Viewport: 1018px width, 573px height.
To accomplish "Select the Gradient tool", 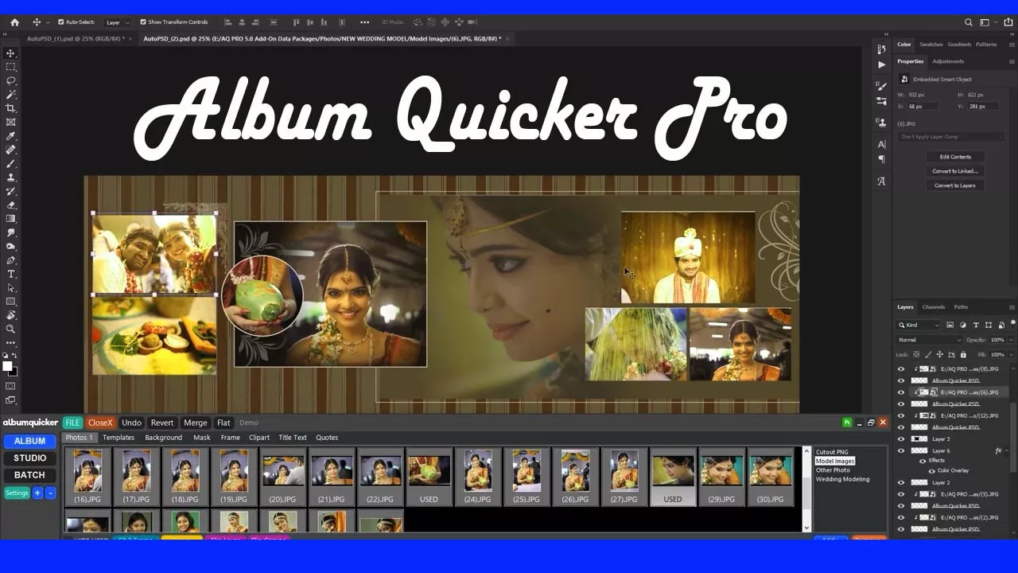I will tap(11, 219).
